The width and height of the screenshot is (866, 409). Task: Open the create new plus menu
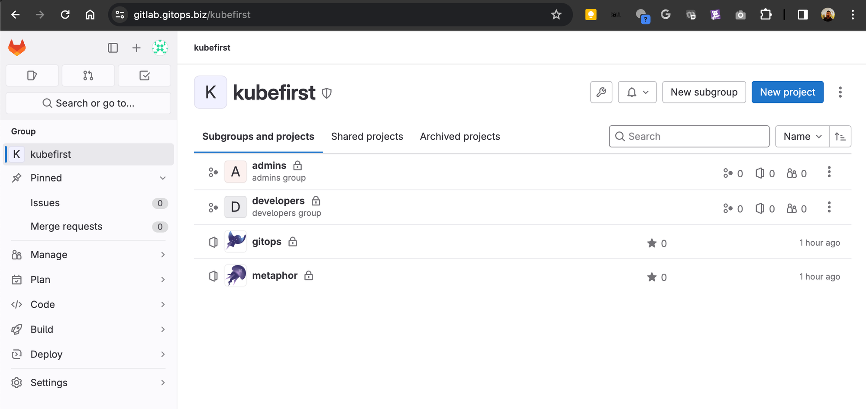point(136,48)
